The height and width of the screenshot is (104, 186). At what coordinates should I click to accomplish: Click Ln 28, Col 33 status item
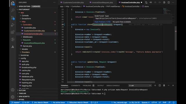[x=134, y=103]
